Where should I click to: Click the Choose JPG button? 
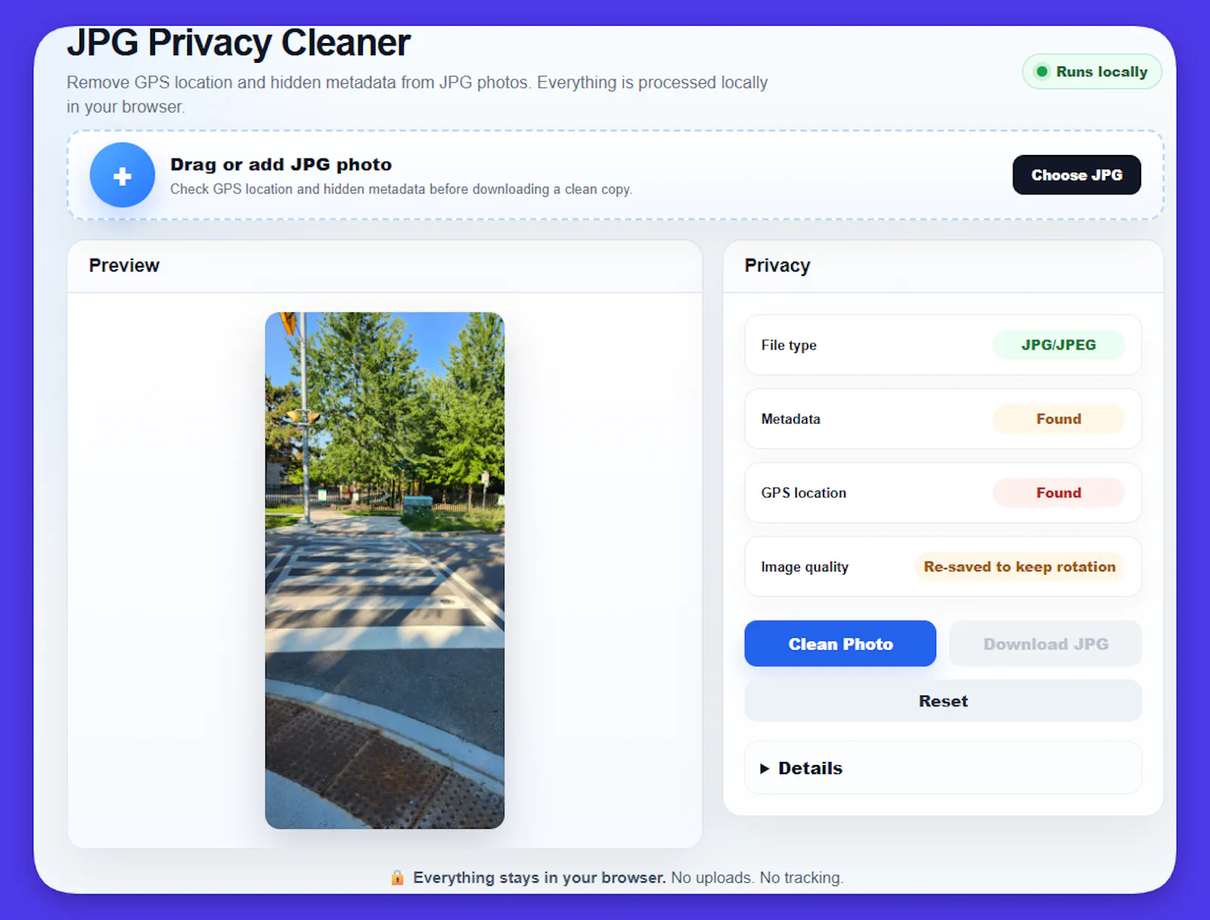click(x=1076, y=175)
